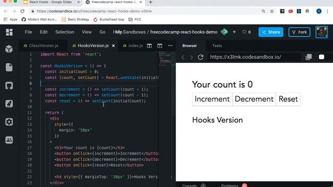
Task: Click the Chrome profile avatar
Action: [x=319, y=11]
